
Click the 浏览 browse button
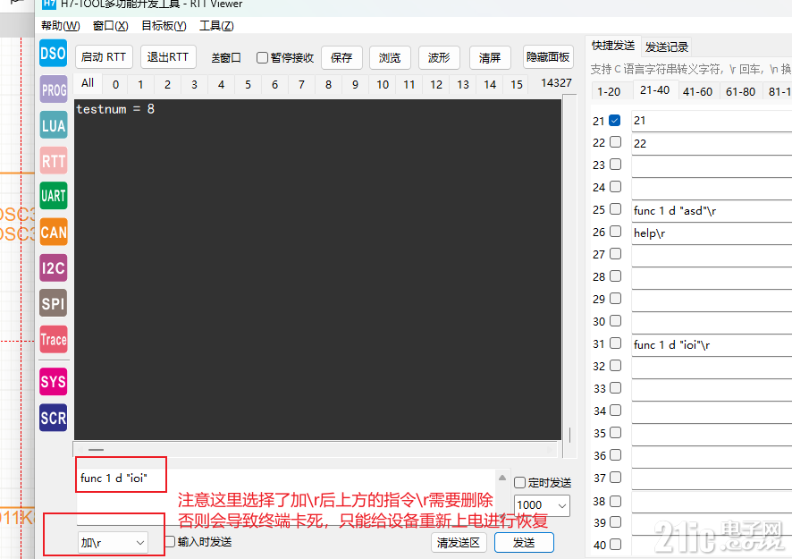click(x=390, y=57)
